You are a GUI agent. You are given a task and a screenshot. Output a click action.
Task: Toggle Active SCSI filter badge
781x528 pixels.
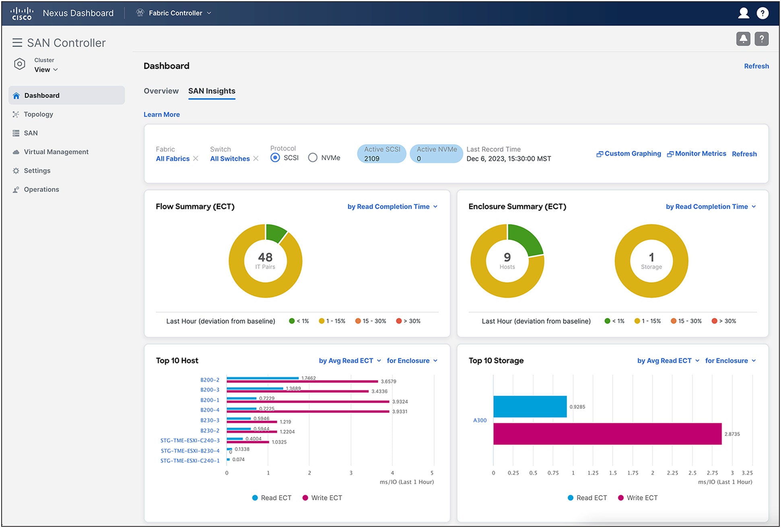click(382, 154)
